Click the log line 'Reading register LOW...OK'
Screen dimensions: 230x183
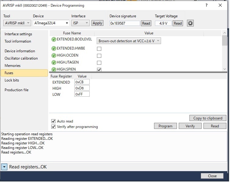(22, 148)
